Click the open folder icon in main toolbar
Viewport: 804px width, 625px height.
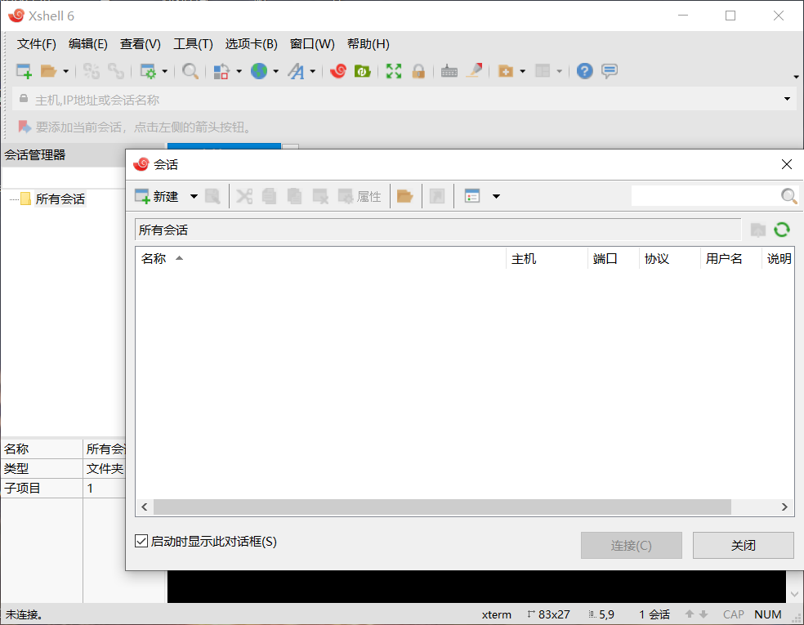(48, 71)
